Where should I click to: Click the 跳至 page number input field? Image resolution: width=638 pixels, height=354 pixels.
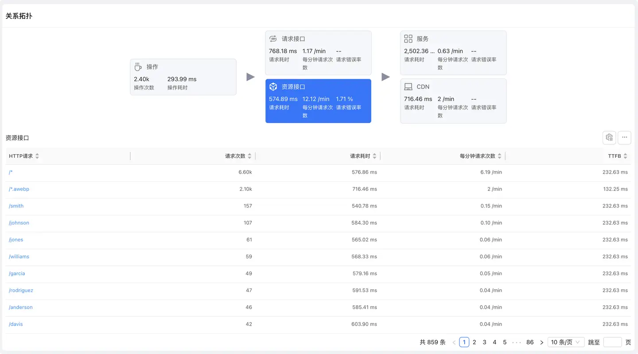612,342
